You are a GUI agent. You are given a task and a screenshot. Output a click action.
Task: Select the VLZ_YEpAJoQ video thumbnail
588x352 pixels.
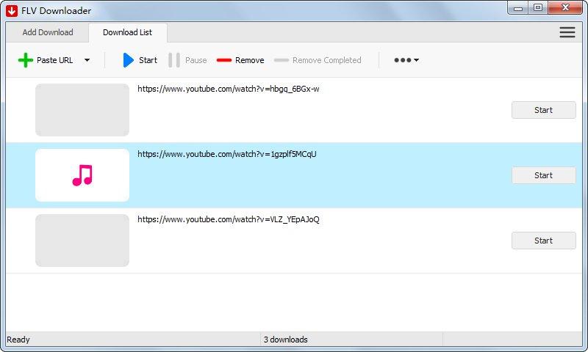click(x=82, y=241)
